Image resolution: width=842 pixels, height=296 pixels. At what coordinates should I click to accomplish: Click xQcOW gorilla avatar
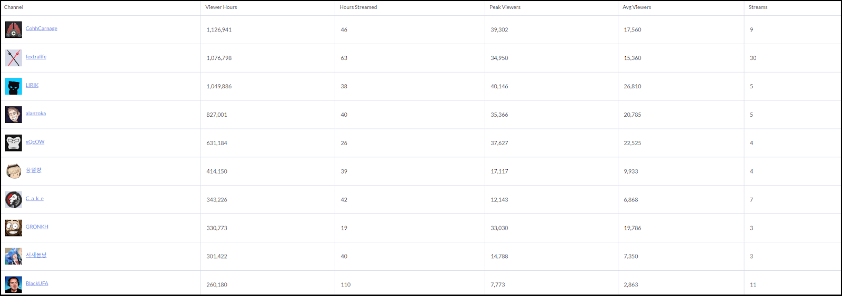(x=14, y=143)
